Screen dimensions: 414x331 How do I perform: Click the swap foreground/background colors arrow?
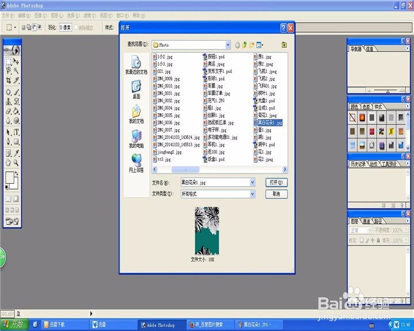click(x=16, y=174)
